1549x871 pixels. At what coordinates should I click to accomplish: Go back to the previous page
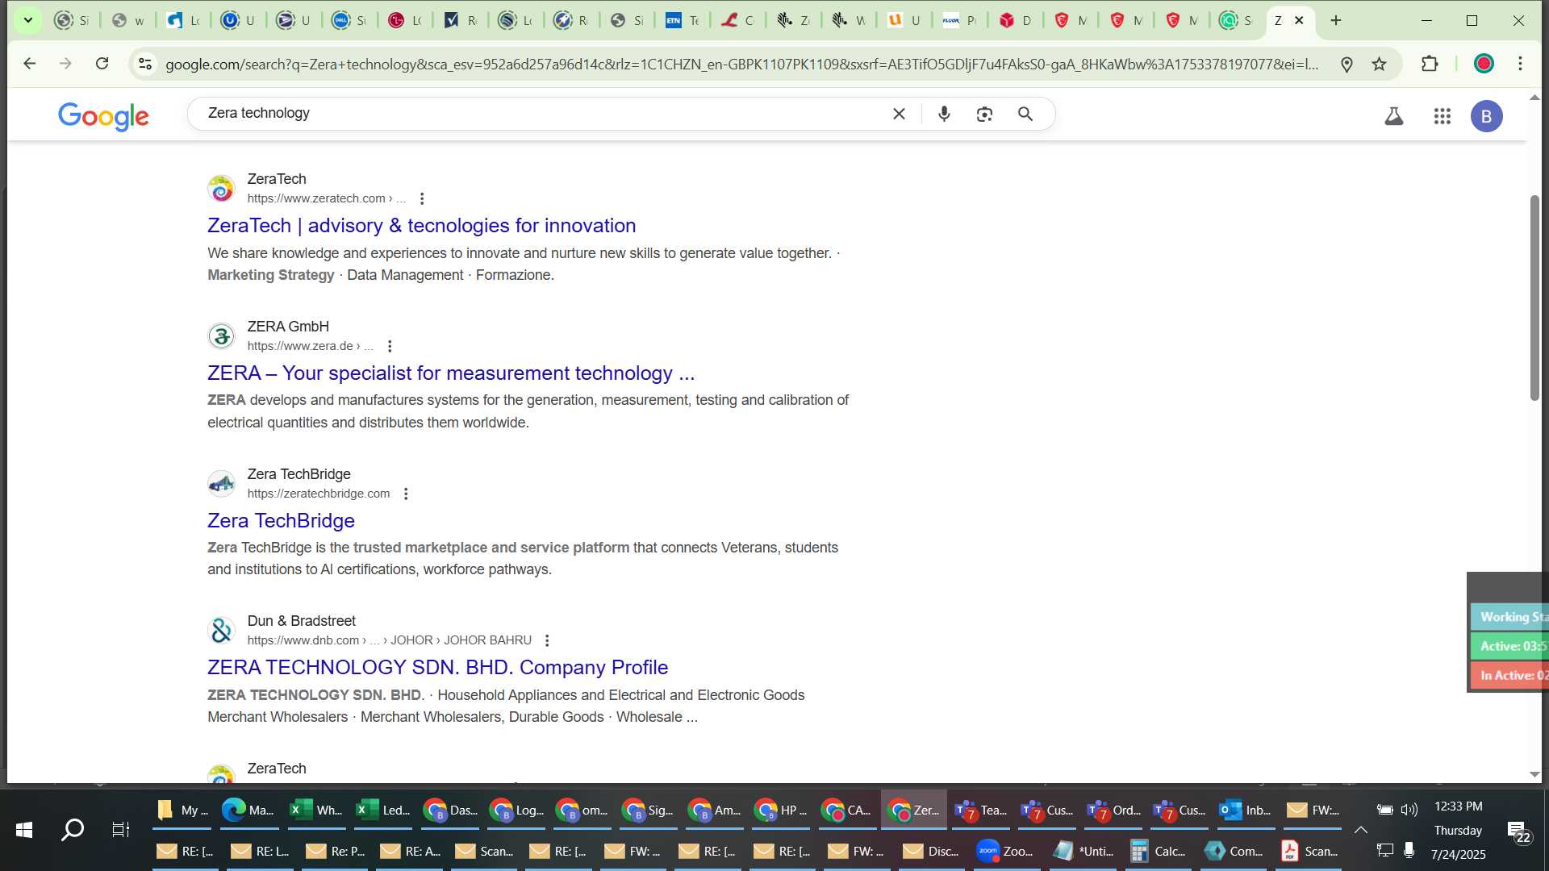coord(30,64)
